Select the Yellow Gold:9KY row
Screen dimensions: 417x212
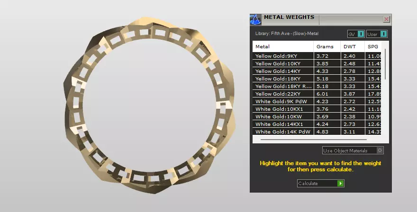(x=317, y=56)
